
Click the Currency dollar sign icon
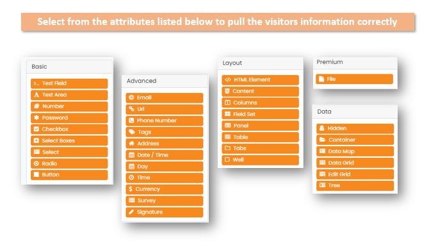(x=131, y=189)
